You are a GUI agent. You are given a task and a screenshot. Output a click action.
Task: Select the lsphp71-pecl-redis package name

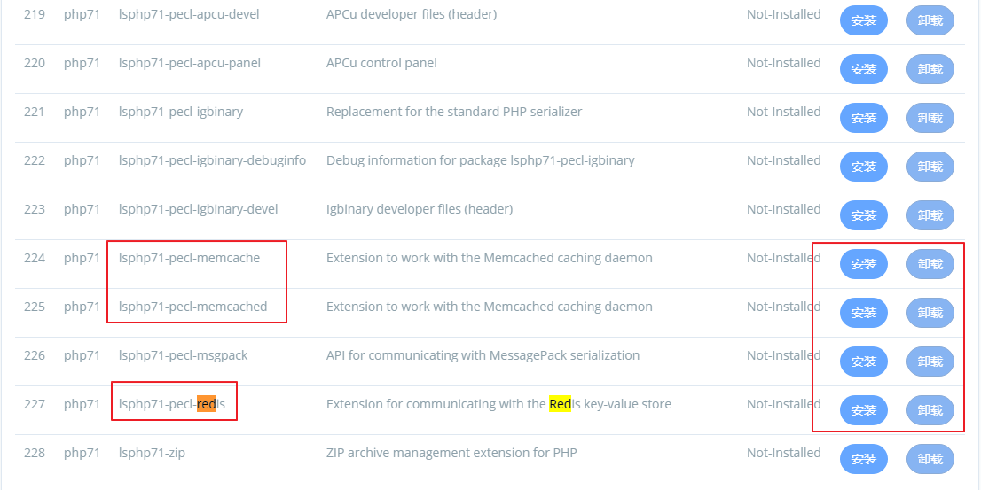click(172, 404)
